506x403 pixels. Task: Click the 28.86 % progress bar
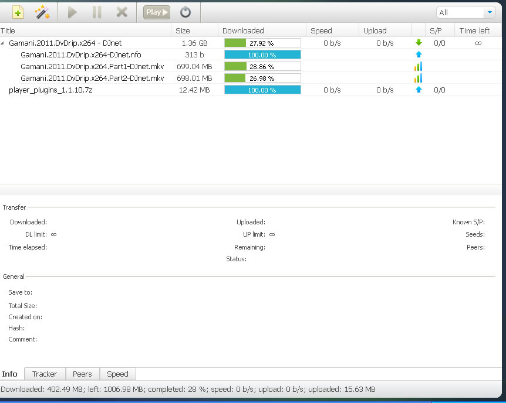[x=262, y=66]
